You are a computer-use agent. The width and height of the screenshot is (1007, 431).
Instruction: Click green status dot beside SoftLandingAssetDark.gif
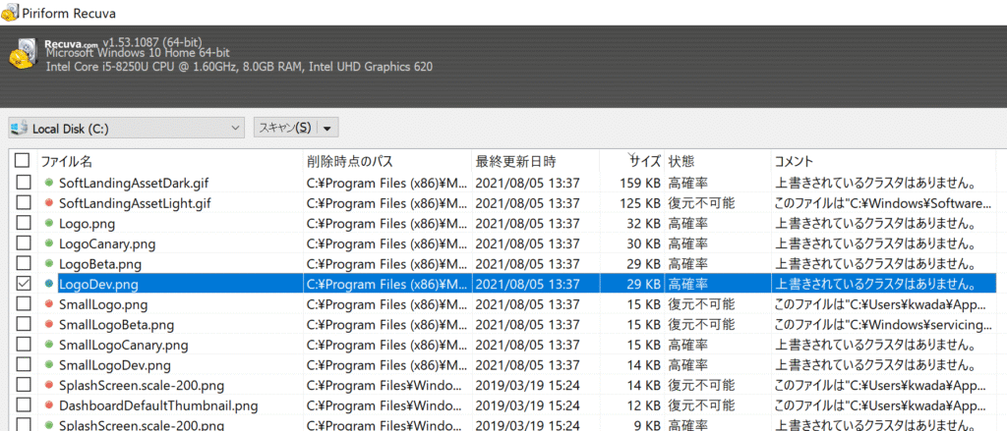pos(49,183)
